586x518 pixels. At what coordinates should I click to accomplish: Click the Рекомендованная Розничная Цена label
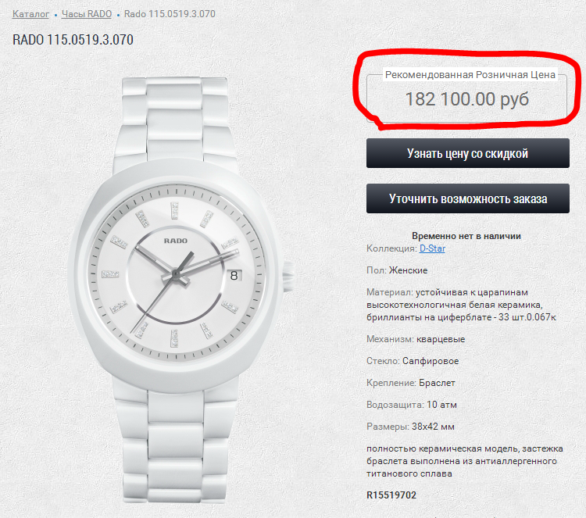pyautogui.click(x=470, y=75)
